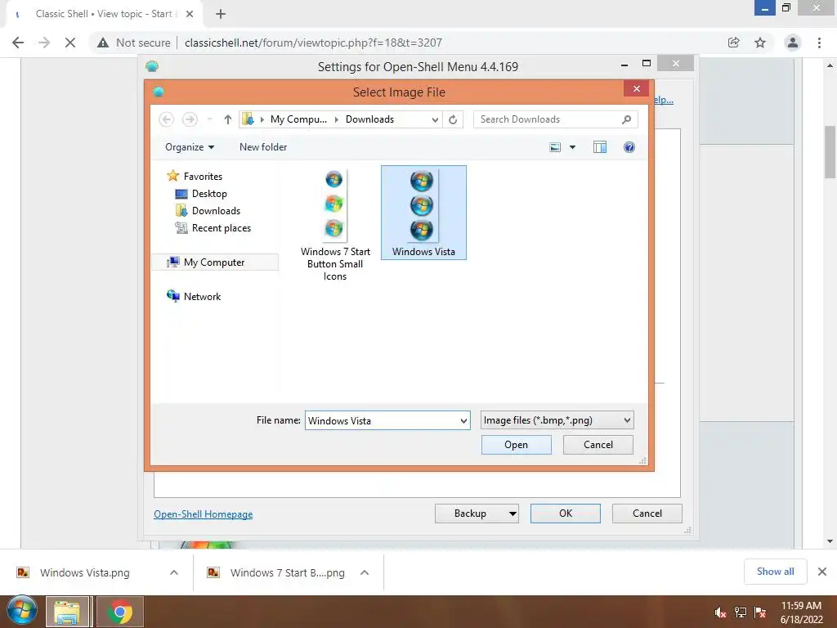Expand the File name dropdown arrow
The image size is (837, 628).
(x=463, y=420)
